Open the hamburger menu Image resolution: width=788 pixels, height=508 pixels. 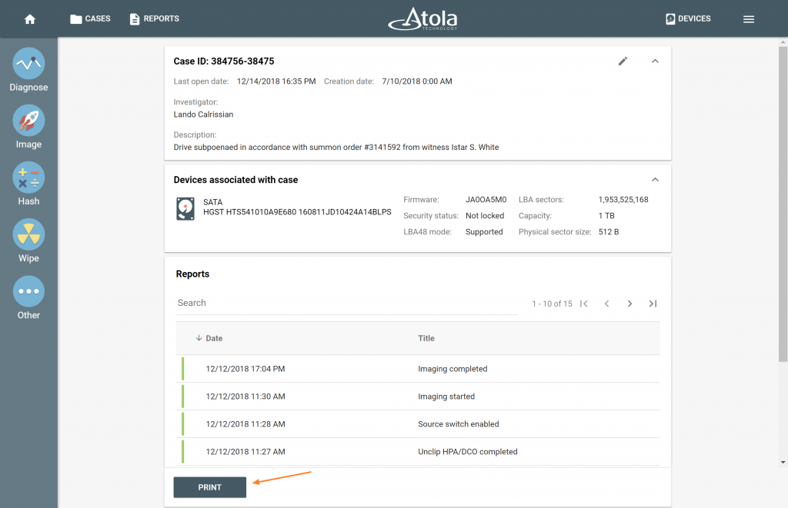(x=748, y=19)
